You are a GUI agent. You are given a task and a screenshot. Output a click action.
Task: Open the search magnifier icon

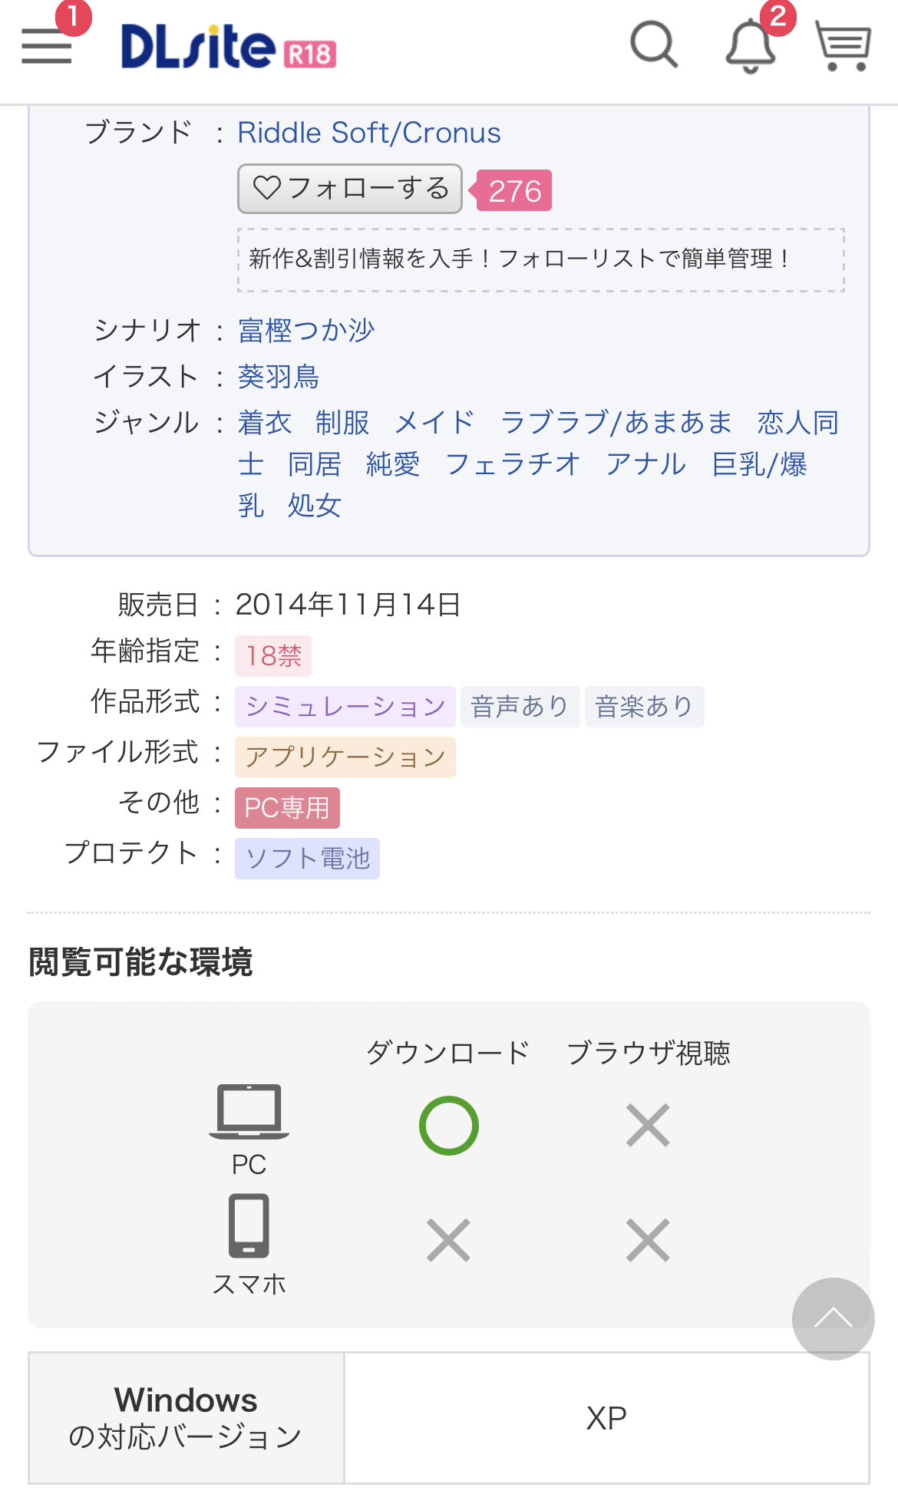654,45
